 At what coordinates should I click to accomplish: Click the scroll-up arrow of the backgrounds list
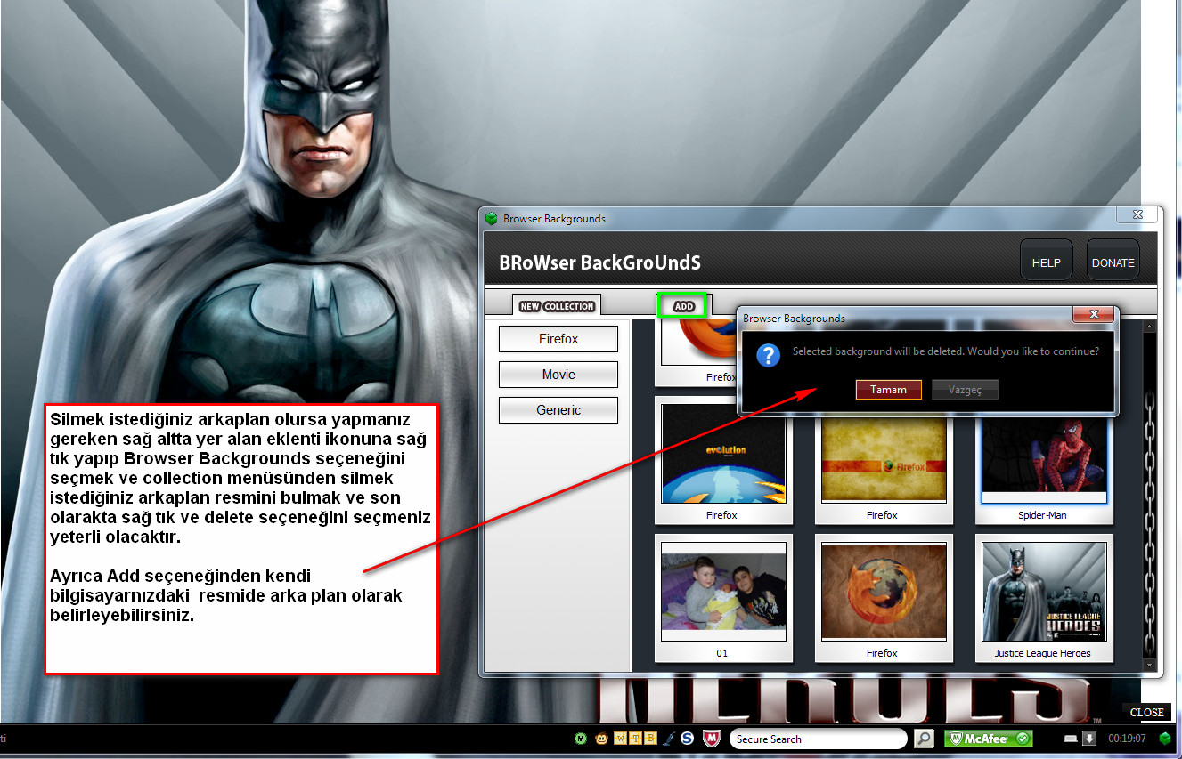point(1149,327)
